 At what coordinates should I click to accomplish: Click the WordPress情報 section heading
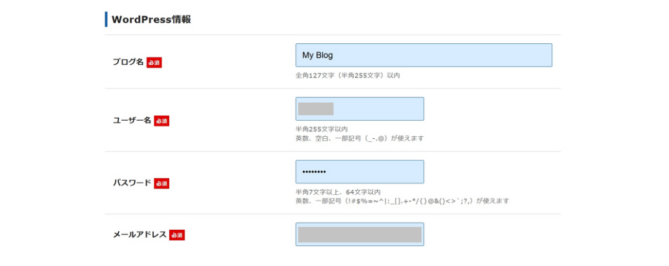[151, 19]
